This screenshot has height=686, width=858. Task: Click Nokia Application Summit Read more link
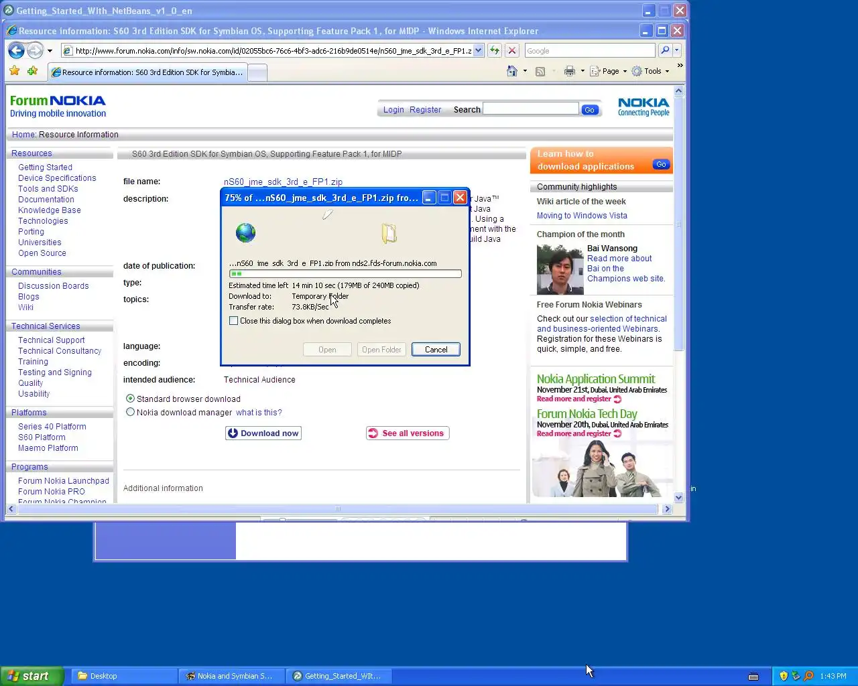coord(579,399)
